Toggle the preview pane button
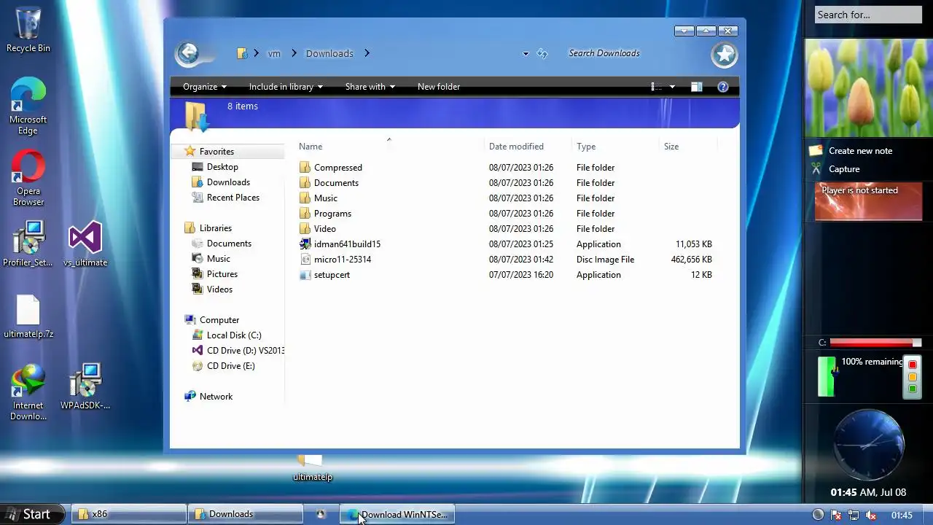The image size is (933, 525). (x=697, y=87)
